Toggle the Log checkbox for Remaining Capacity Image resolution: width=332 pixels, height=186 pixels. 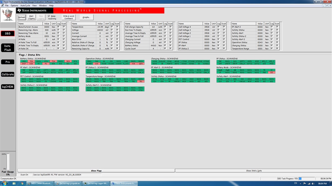pos(112,49)
